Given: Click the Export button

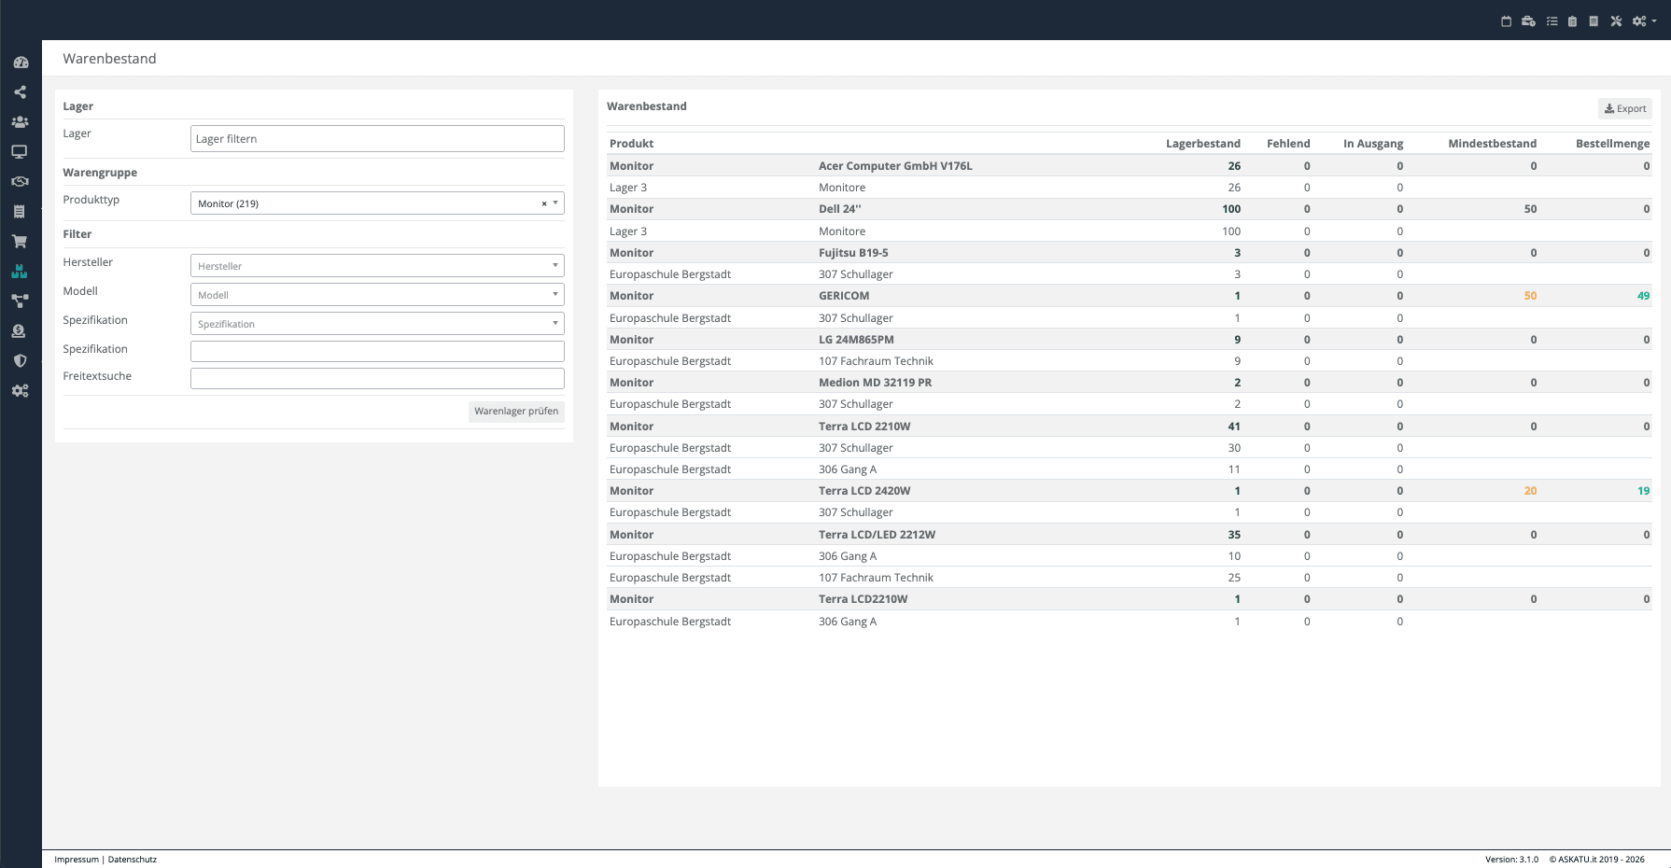Looking at the screenshot, I should click(x=1625, y=108).
